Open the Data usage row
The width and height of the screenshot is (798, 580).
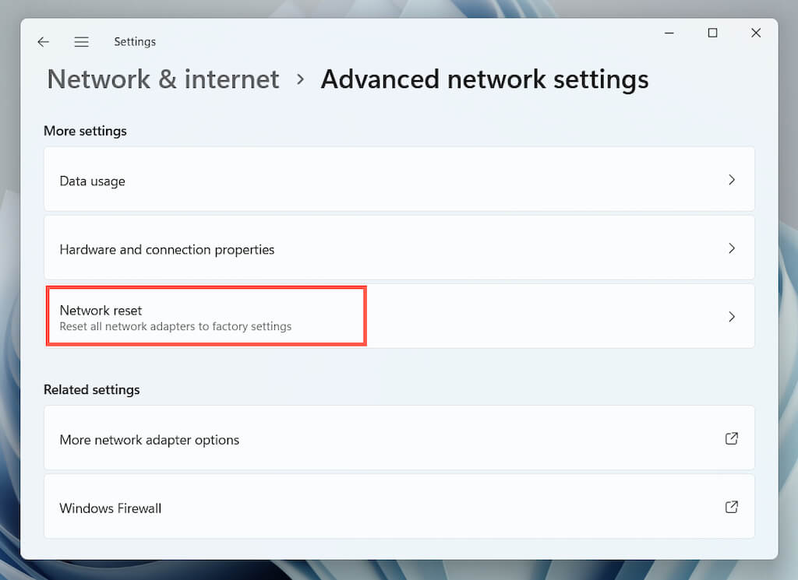[x=92, y=181]
